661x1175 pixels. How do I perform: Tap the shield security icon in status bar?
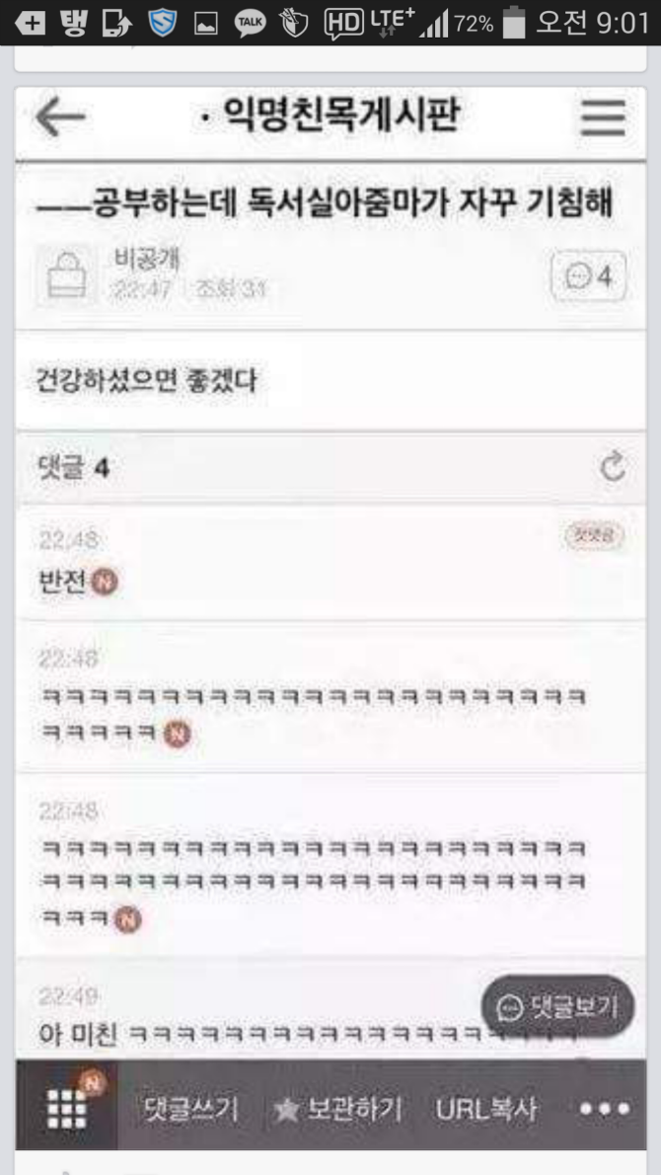[x=162, y=24]
